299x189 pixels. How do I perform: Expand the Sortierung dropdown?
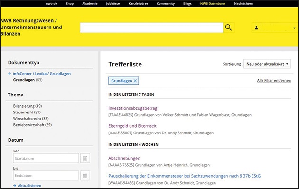pyautogui.click(x=267, y=64)
